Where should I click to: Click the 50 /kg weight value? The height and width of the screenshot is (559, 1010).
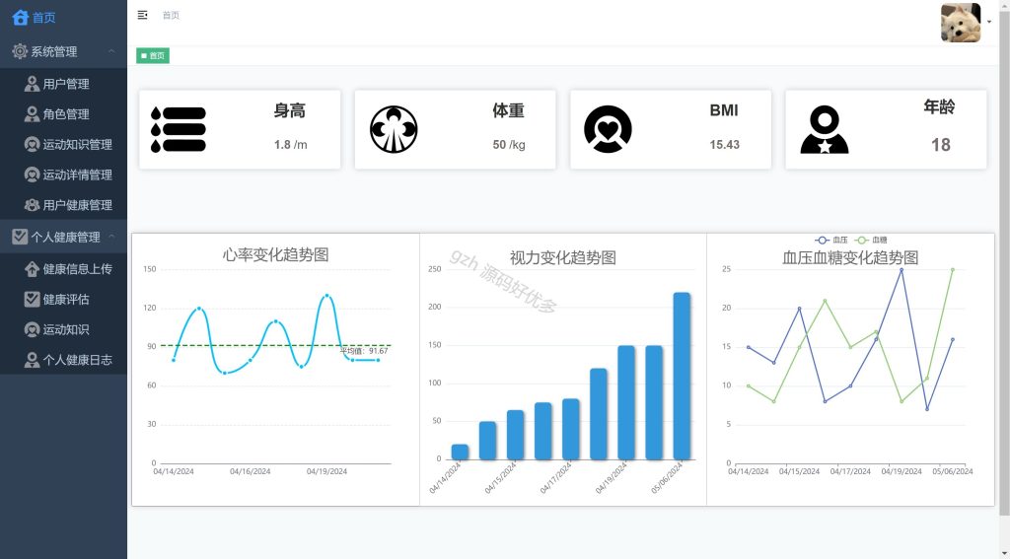point(509,145)
